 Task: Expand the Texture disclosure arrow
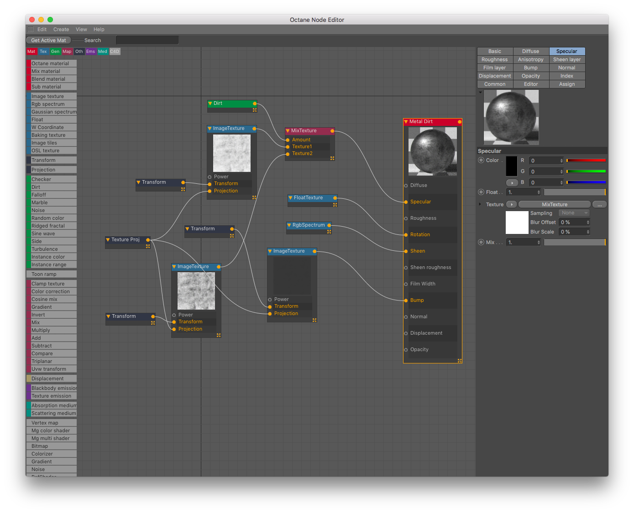(x=480, y=204)
